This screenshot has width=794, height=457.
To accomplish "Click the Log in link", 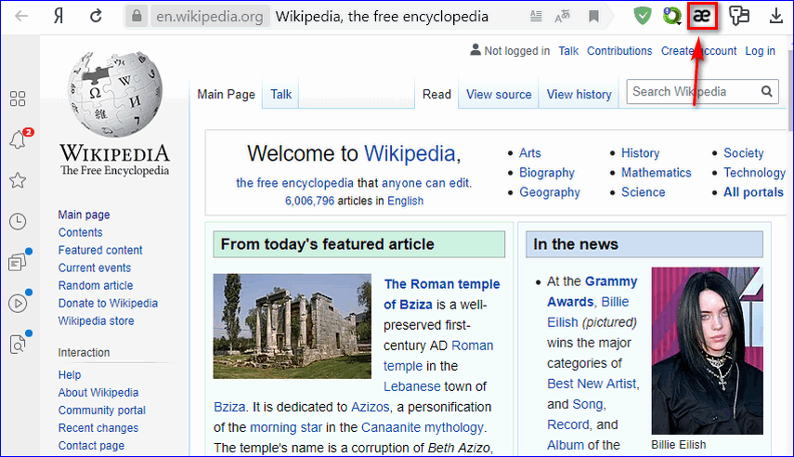I will [x=760, y=51].
